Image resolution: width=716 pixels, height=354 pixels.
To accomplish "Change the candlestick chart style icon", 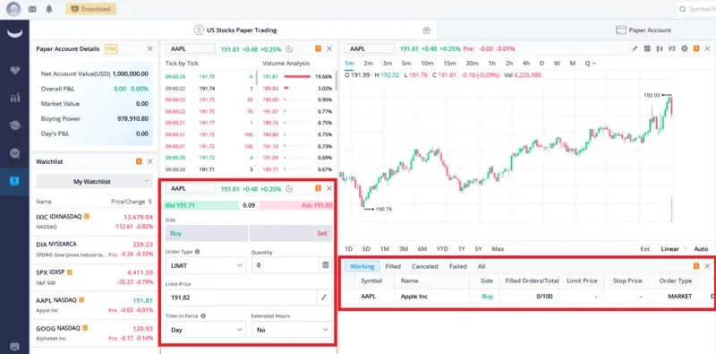I will coord(660,48).
